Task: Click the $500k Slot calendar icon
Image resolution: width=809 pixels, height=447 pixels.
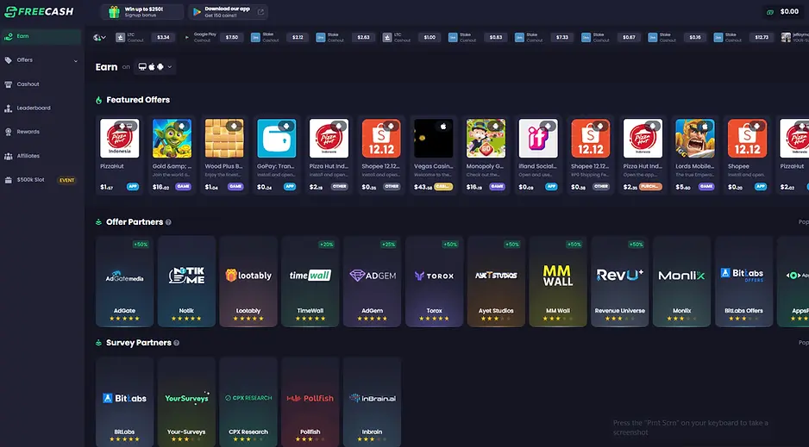Action: 9,180
